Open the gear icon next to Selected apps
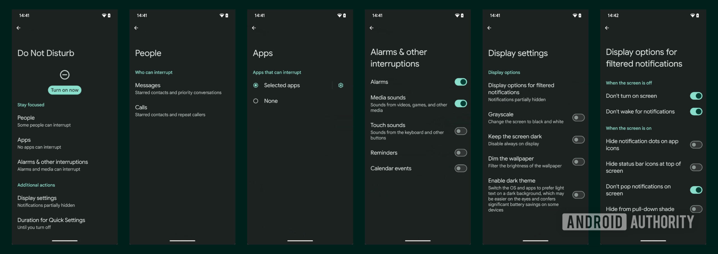Screen dimensions: 718x254 click(x=340, y=85)
